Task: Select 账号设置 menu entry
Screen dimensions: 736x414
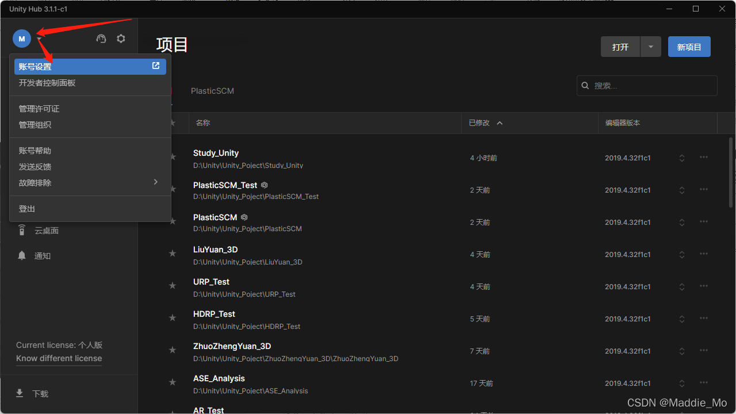Action: [x=90, y=67]
